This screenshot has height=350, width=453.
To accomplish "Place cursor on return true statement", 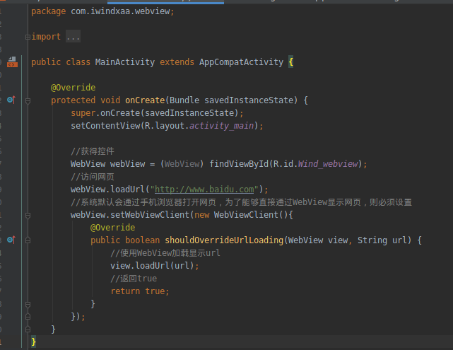I will point(140,291).
